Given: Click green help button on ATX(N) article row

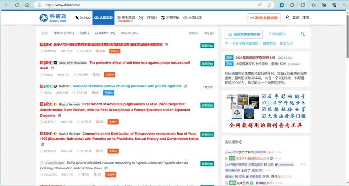Looking at the screenshot, I should [207, 46].
